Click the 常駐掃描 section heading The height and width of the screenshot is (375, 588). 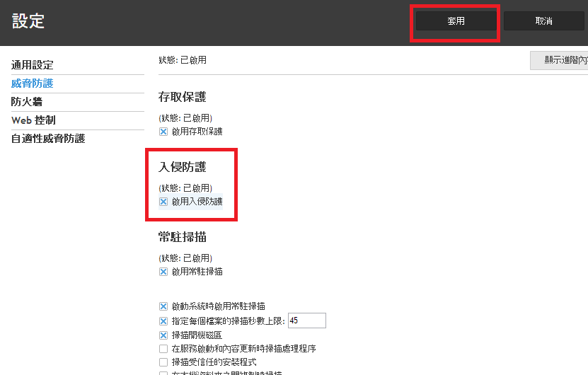tap(183, 237)
